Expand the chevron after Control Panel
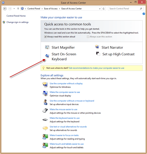147x154 pixels. tap(42, 9)
